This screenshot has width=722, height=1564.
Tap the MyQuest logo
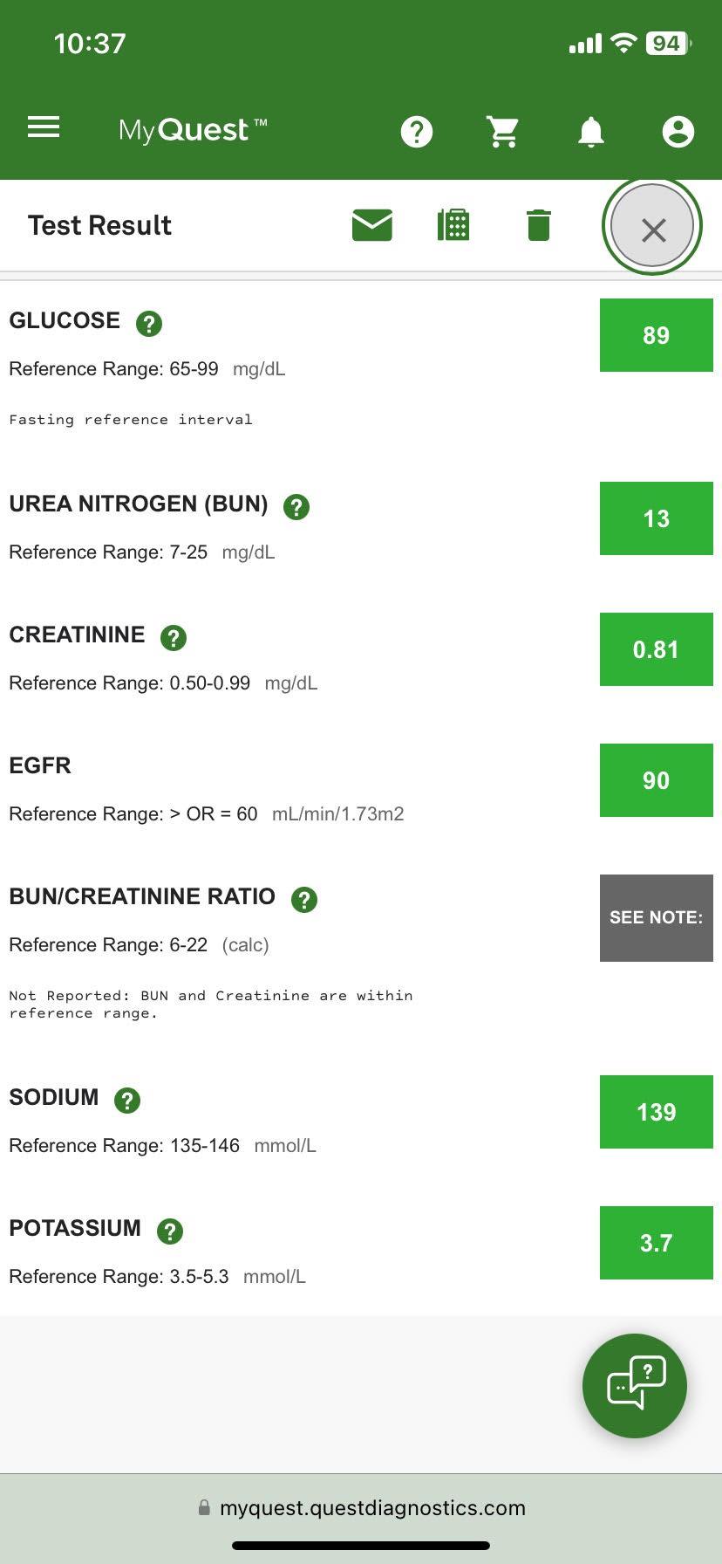(193, 130)
